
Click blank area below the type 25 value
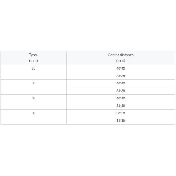[33, 76]
